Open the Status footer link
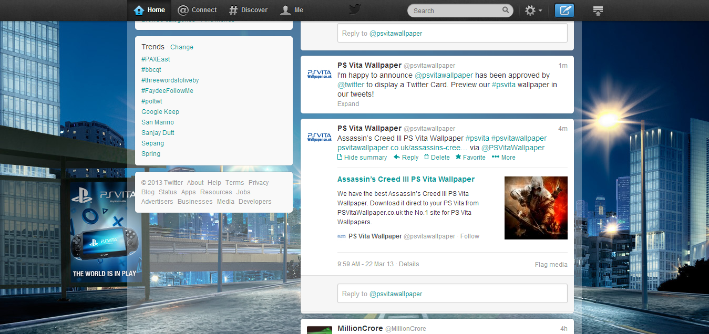Image resolution: width=709 pixels, height=334 pixels. tap(168, 192)
